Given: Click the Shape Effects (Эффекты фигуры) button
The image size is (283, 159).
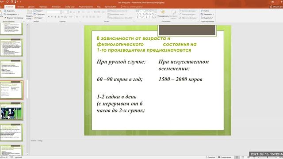Looking at the screenshot, I should pos(188,18).
